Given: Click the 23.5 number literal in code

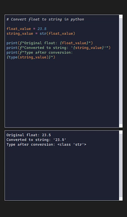Looking at the screenshot, I should [42, 29].
